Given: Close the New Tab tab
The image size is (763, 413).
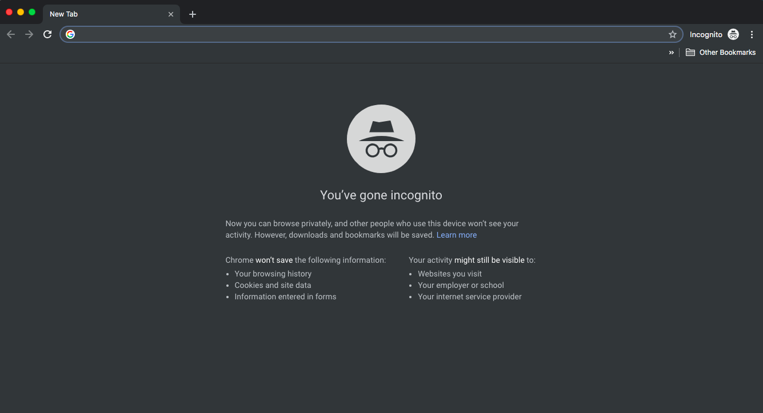Looking at the screenshot, I should [171, 14].
